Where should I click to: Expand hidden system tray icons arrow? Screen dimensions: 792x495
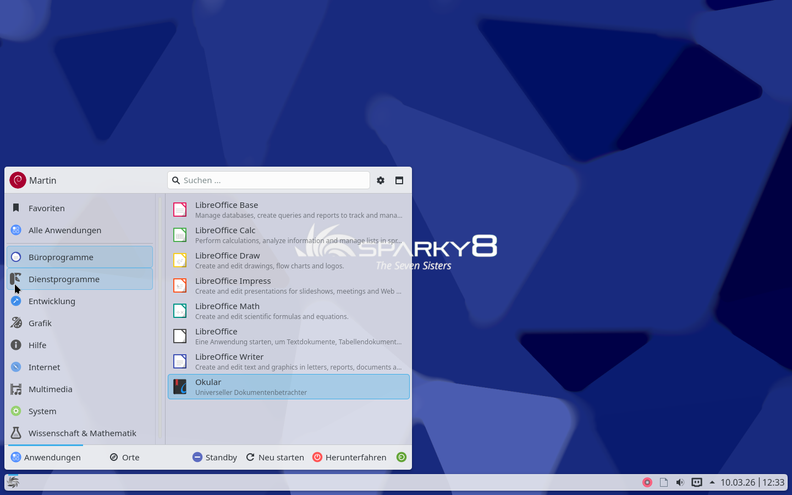(712, 482)
